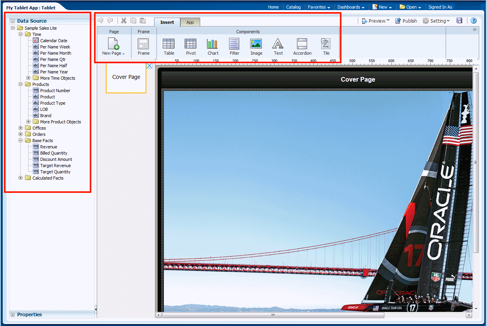Expand More Product Objects folder
The width and height of the screenshot is (487, 326).
(28, 122)
